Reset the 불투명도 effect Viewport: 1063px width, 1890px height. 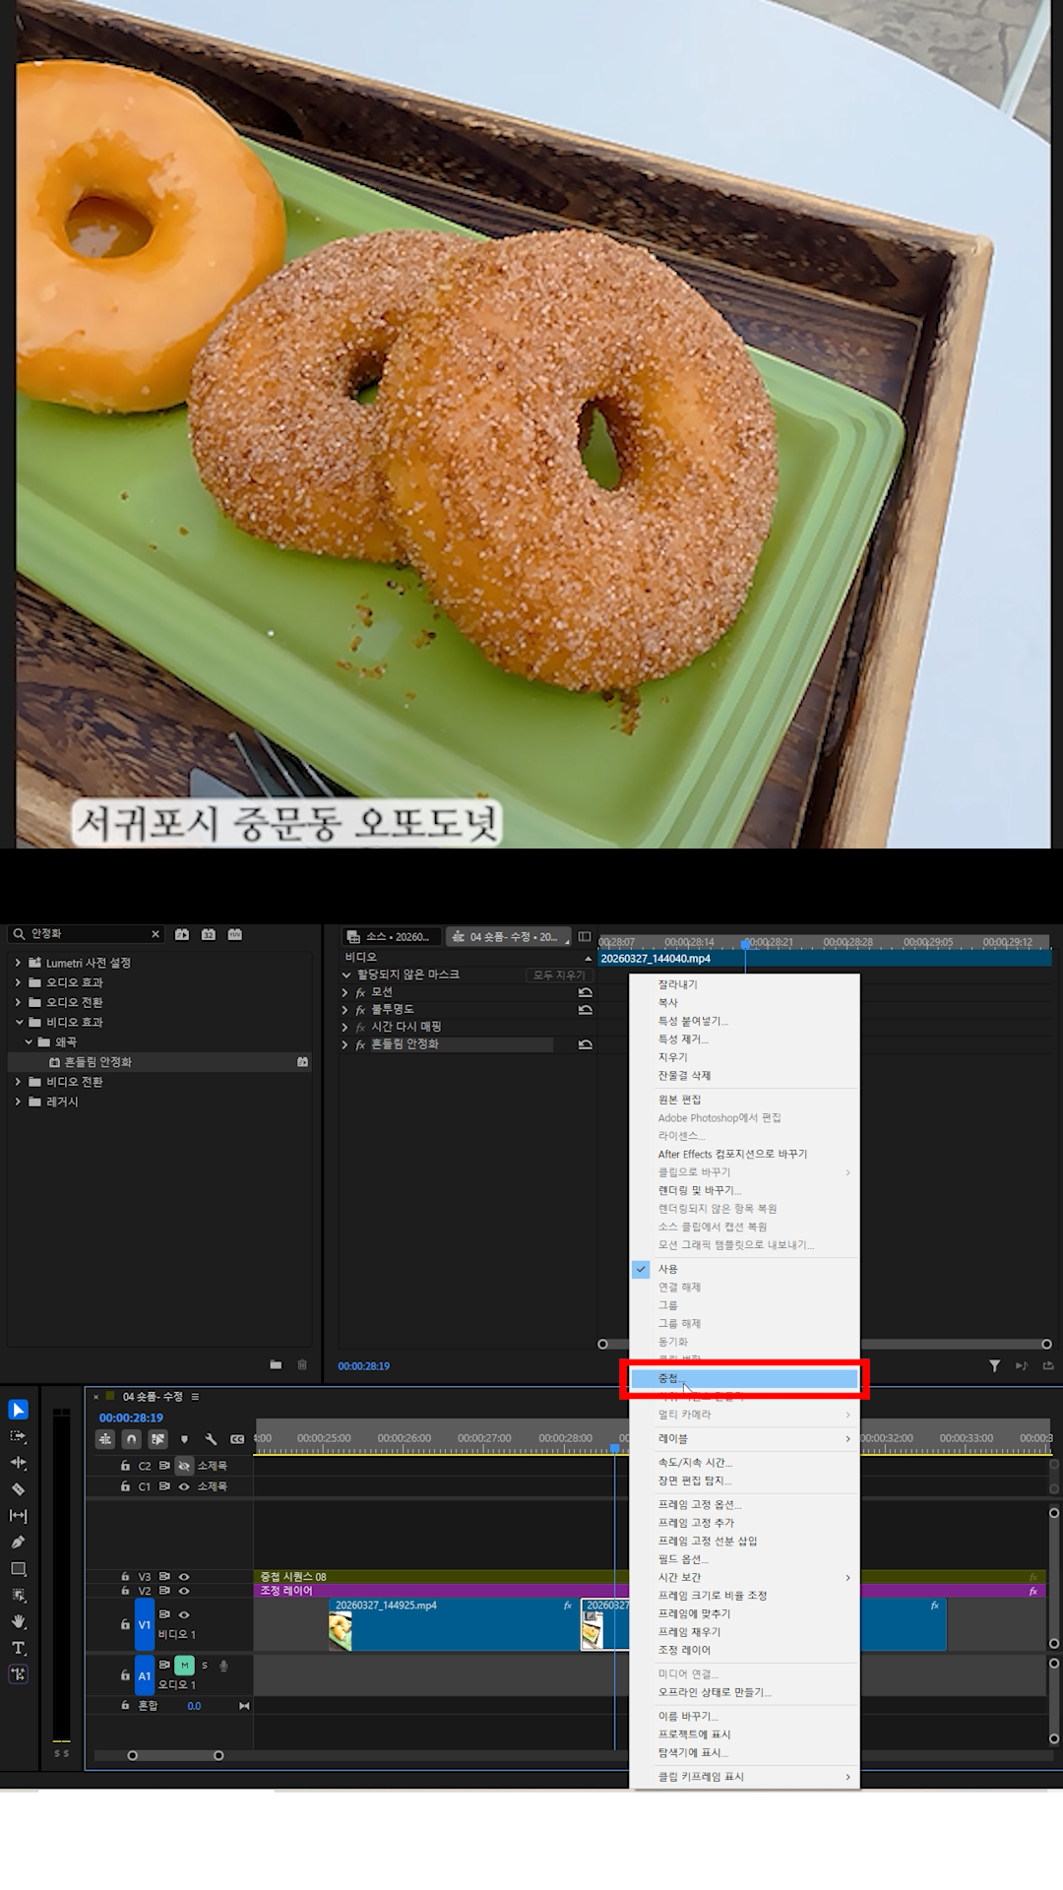(586, 1009)
